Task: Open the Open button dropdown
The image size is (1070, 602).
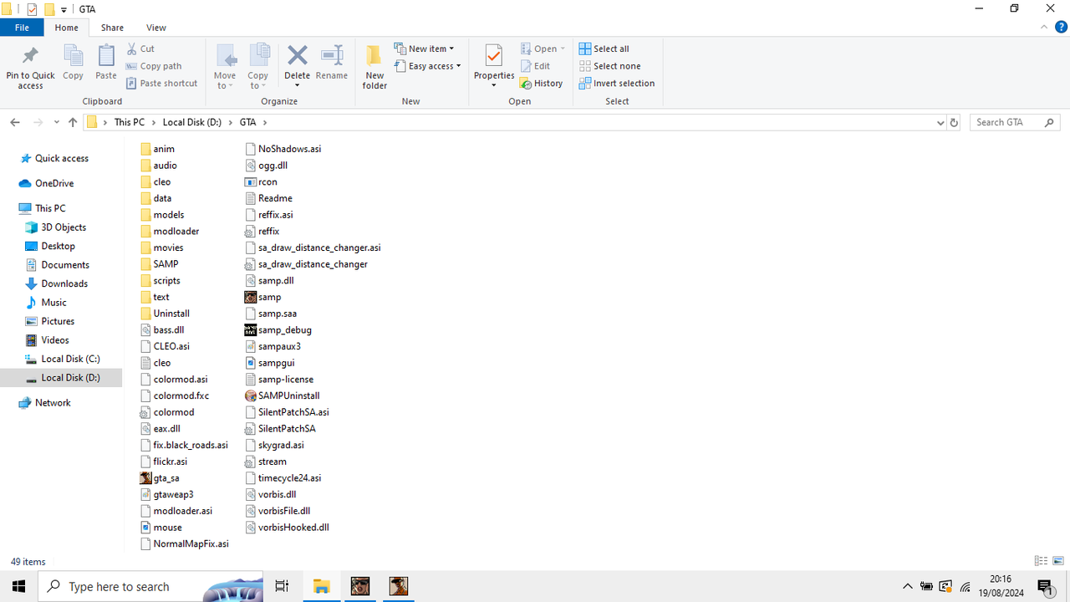Action: 563,48
